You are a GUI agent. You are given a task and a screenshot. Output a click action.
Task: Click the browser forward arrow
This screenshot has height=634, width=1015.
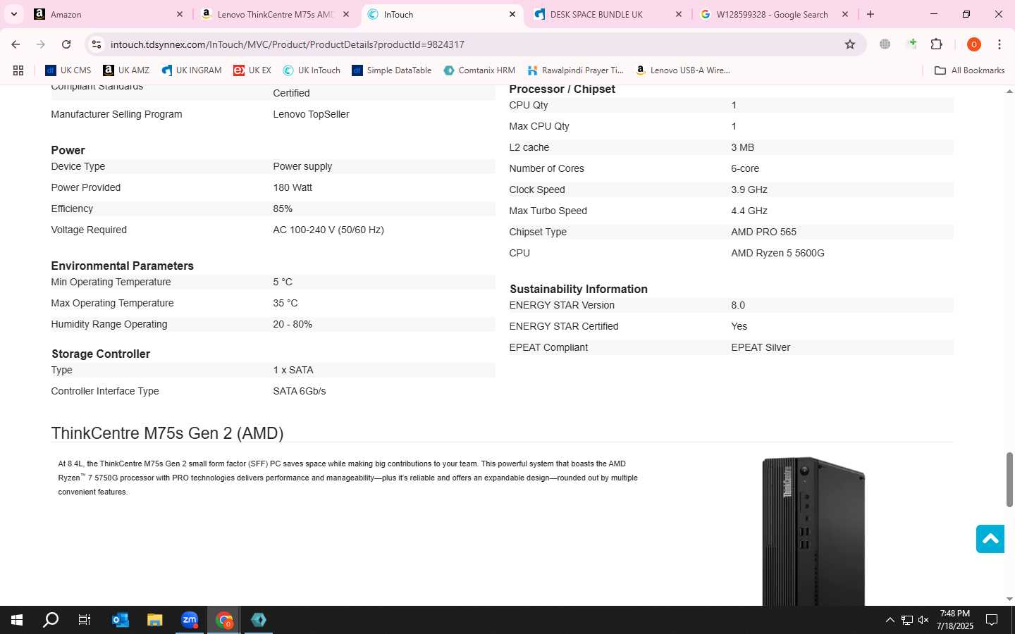41,44
